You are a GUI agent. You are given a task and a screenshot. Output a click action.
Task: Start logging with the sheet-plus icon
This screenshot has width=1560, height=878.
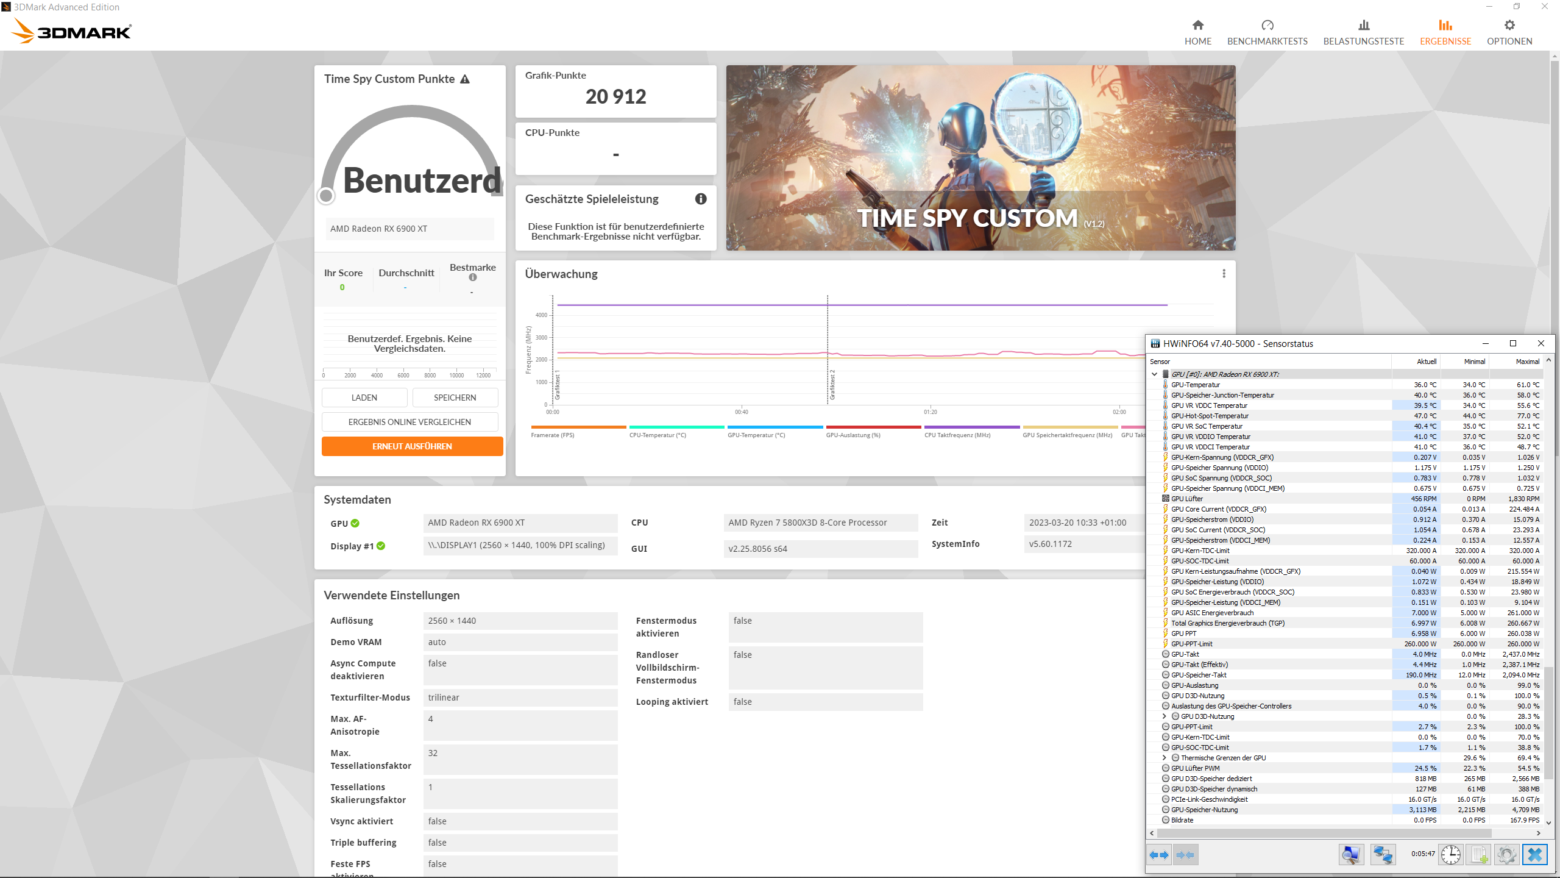[x=1479, y=855]
